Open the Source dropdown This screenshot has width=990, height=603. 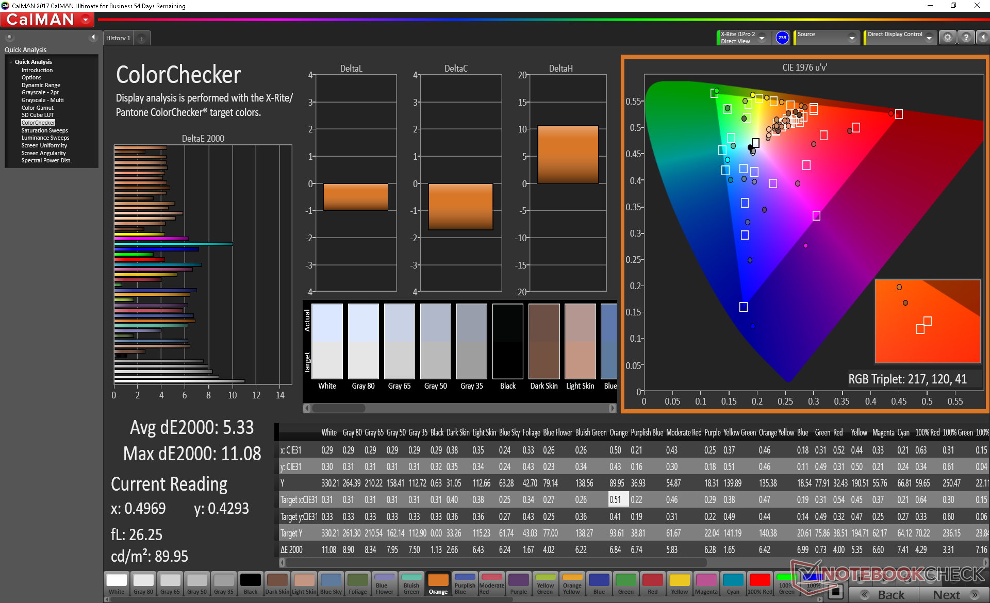pos(827,38)
